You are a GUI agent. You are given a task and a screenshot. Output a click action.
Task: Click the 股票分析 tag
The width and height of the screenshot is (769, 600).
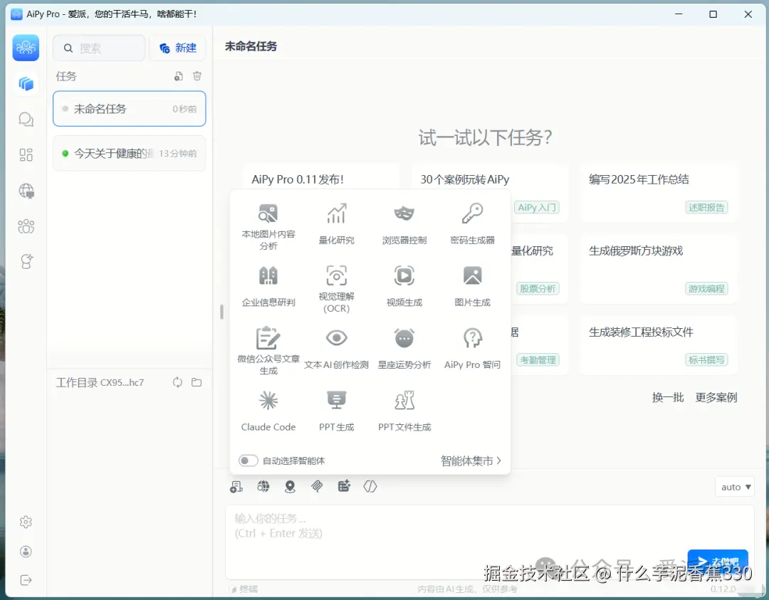click(538, 289)
